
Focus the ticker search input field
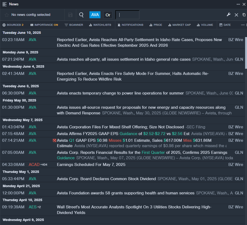tap(127, 15)
